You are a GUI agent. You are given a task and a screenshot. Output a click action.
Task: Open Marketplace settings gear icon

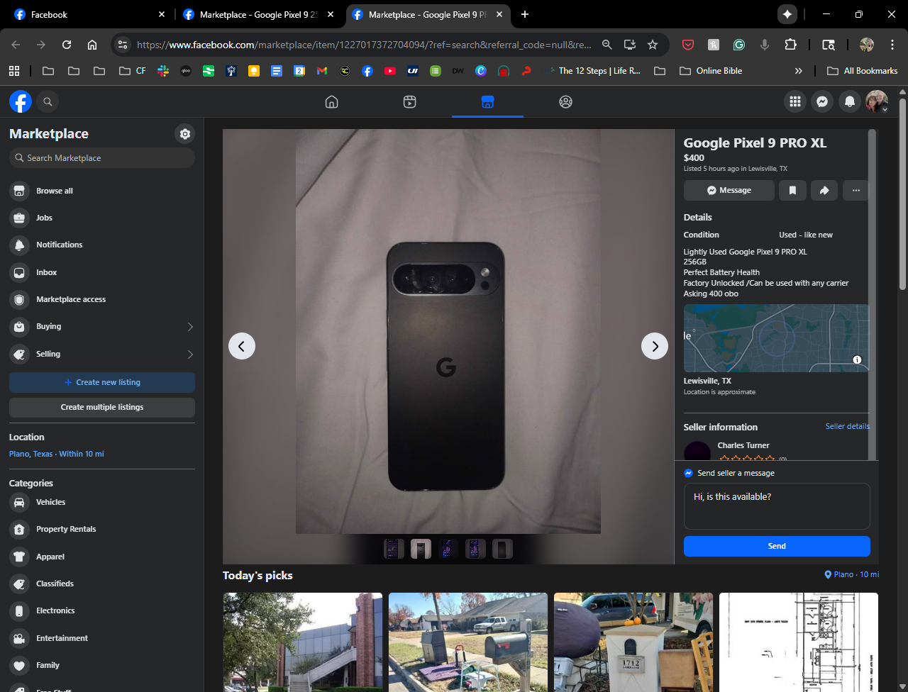[x=184, y=134]
